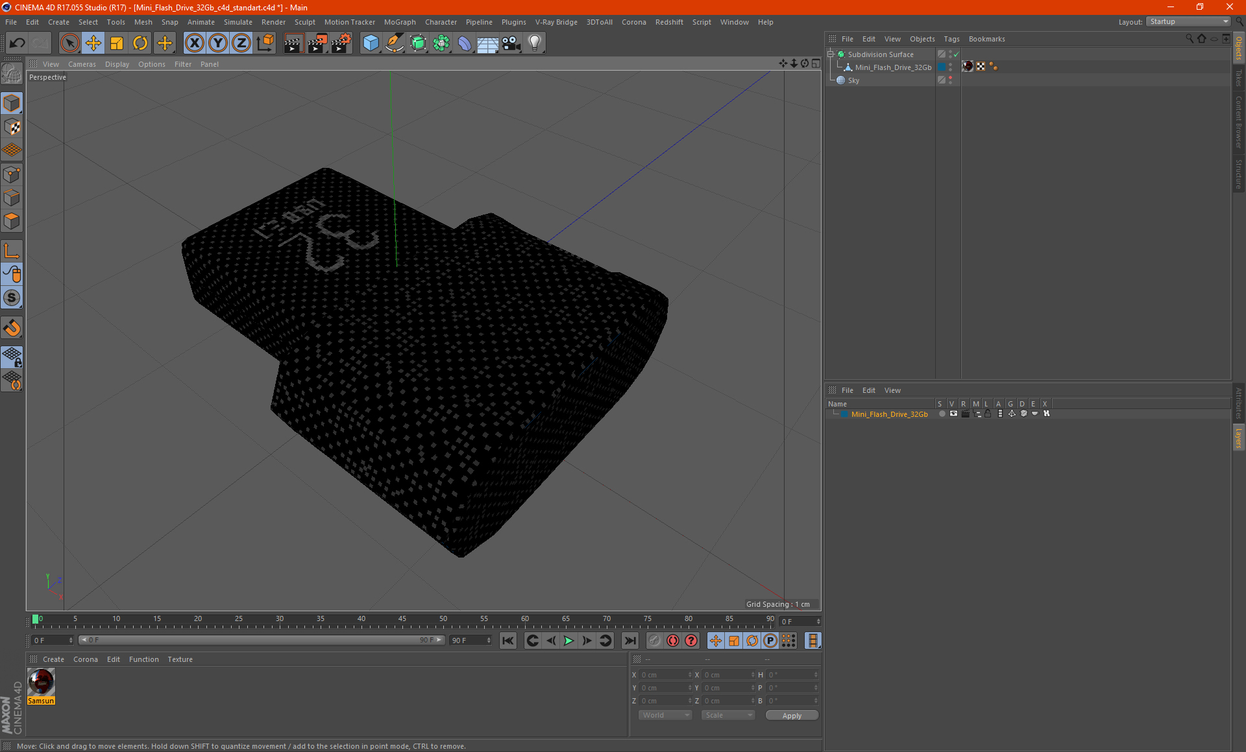The width and height of the screenshot is (1246, 752).
Task: Activate the Rotate tool
Action: point(140,43)
